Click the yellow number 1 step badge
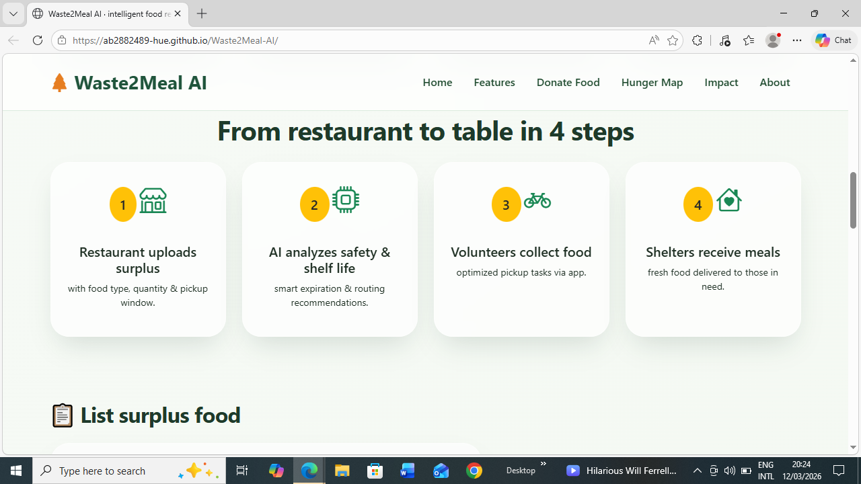This screenshot has width=861, height=484. [x=123, y=204]
